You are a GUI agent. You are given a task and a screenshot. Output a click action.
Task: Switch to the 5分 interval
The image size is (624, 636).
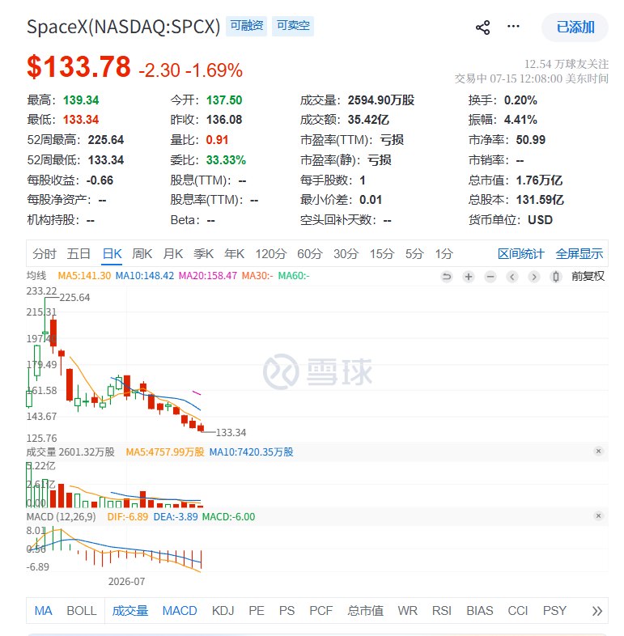point(414,254)
